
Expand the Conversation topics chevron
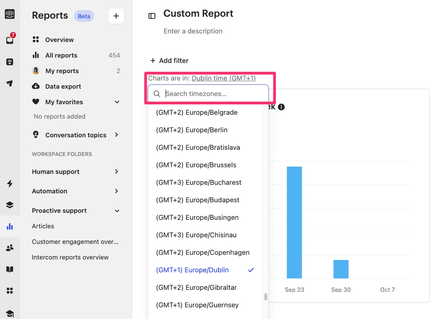(x=117, y=135)
